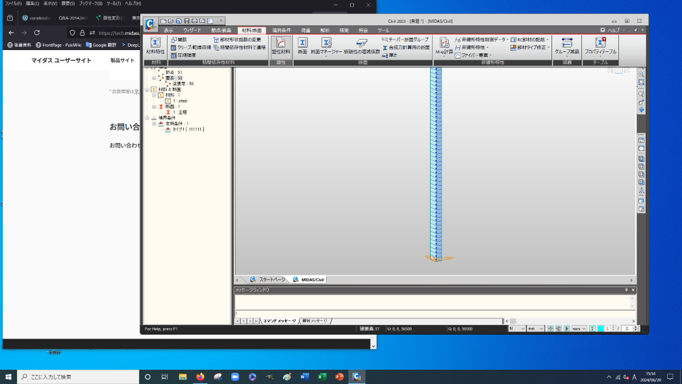Click the Print icon in quick access toolbar
The image size is (682, 384).
click(194, 21)
